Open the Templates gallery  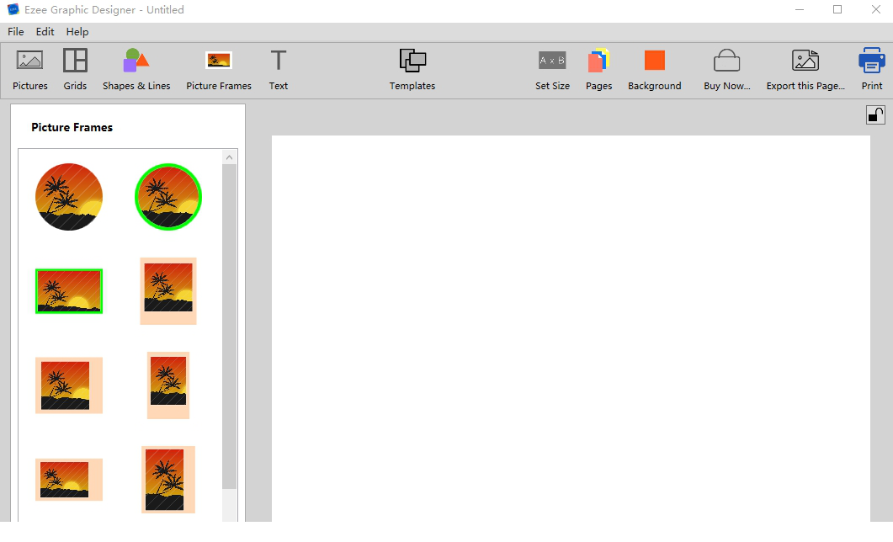tap(412, 70)
